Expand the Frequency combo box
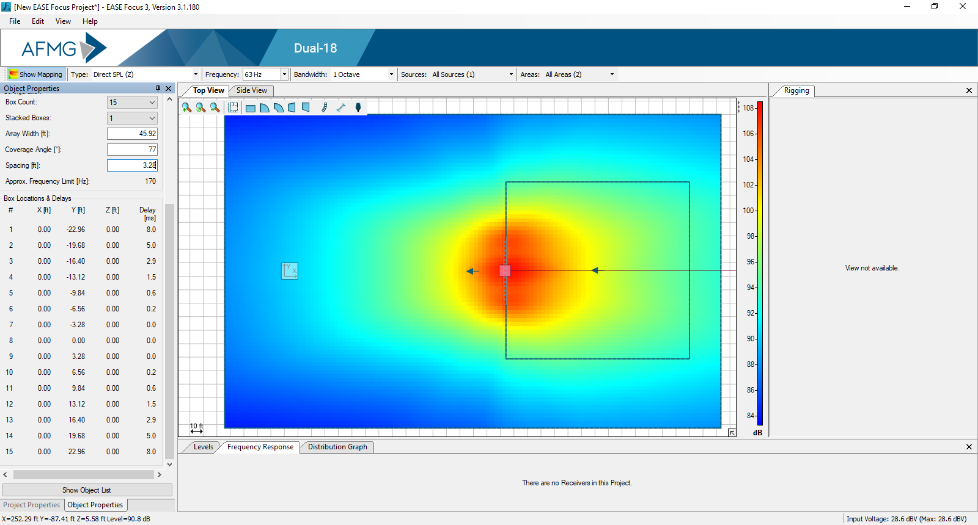Image resolution: width=978 pixels, height=525 pixels. click(284, 74)
